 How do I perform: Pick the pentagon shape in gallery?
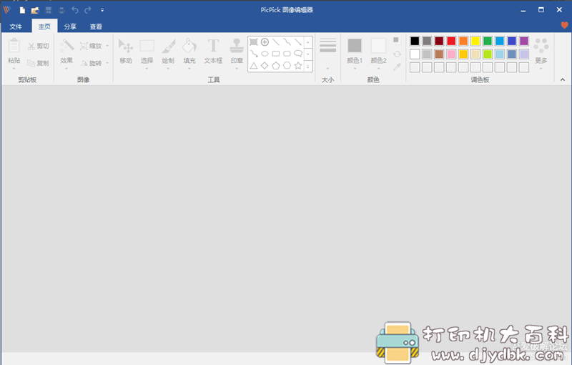(x=276, y=66)
